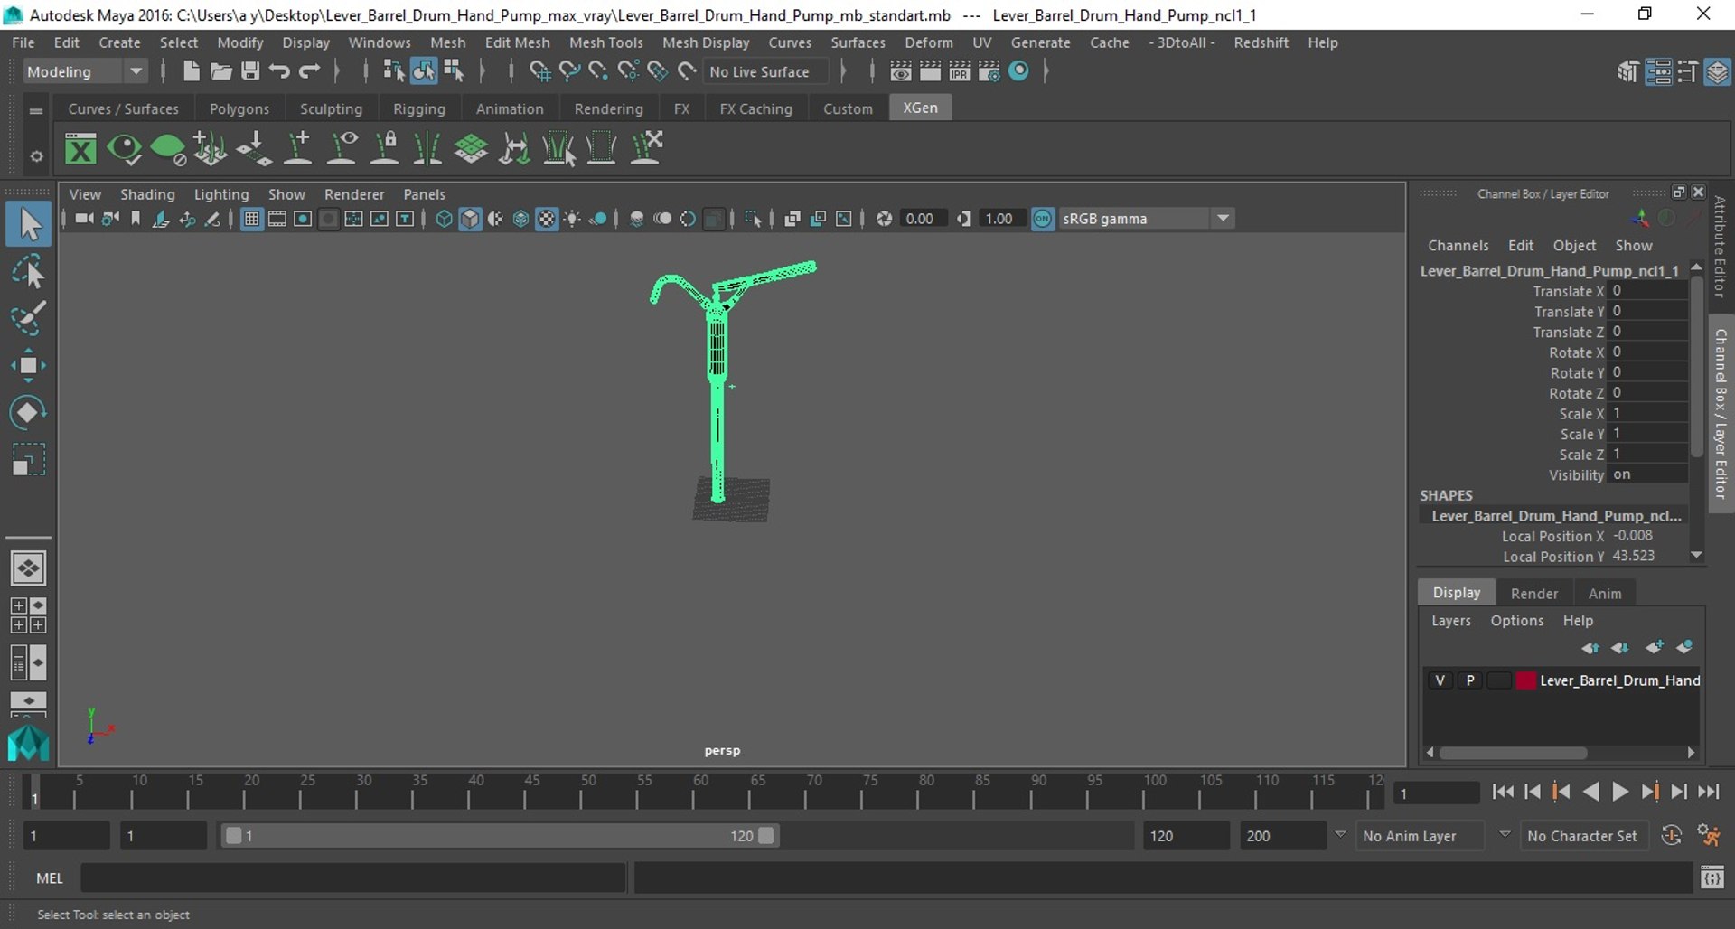The image size is (1735, 929).
Task: Open the Mesh Tools menu
Action: [x=605, y=42]
